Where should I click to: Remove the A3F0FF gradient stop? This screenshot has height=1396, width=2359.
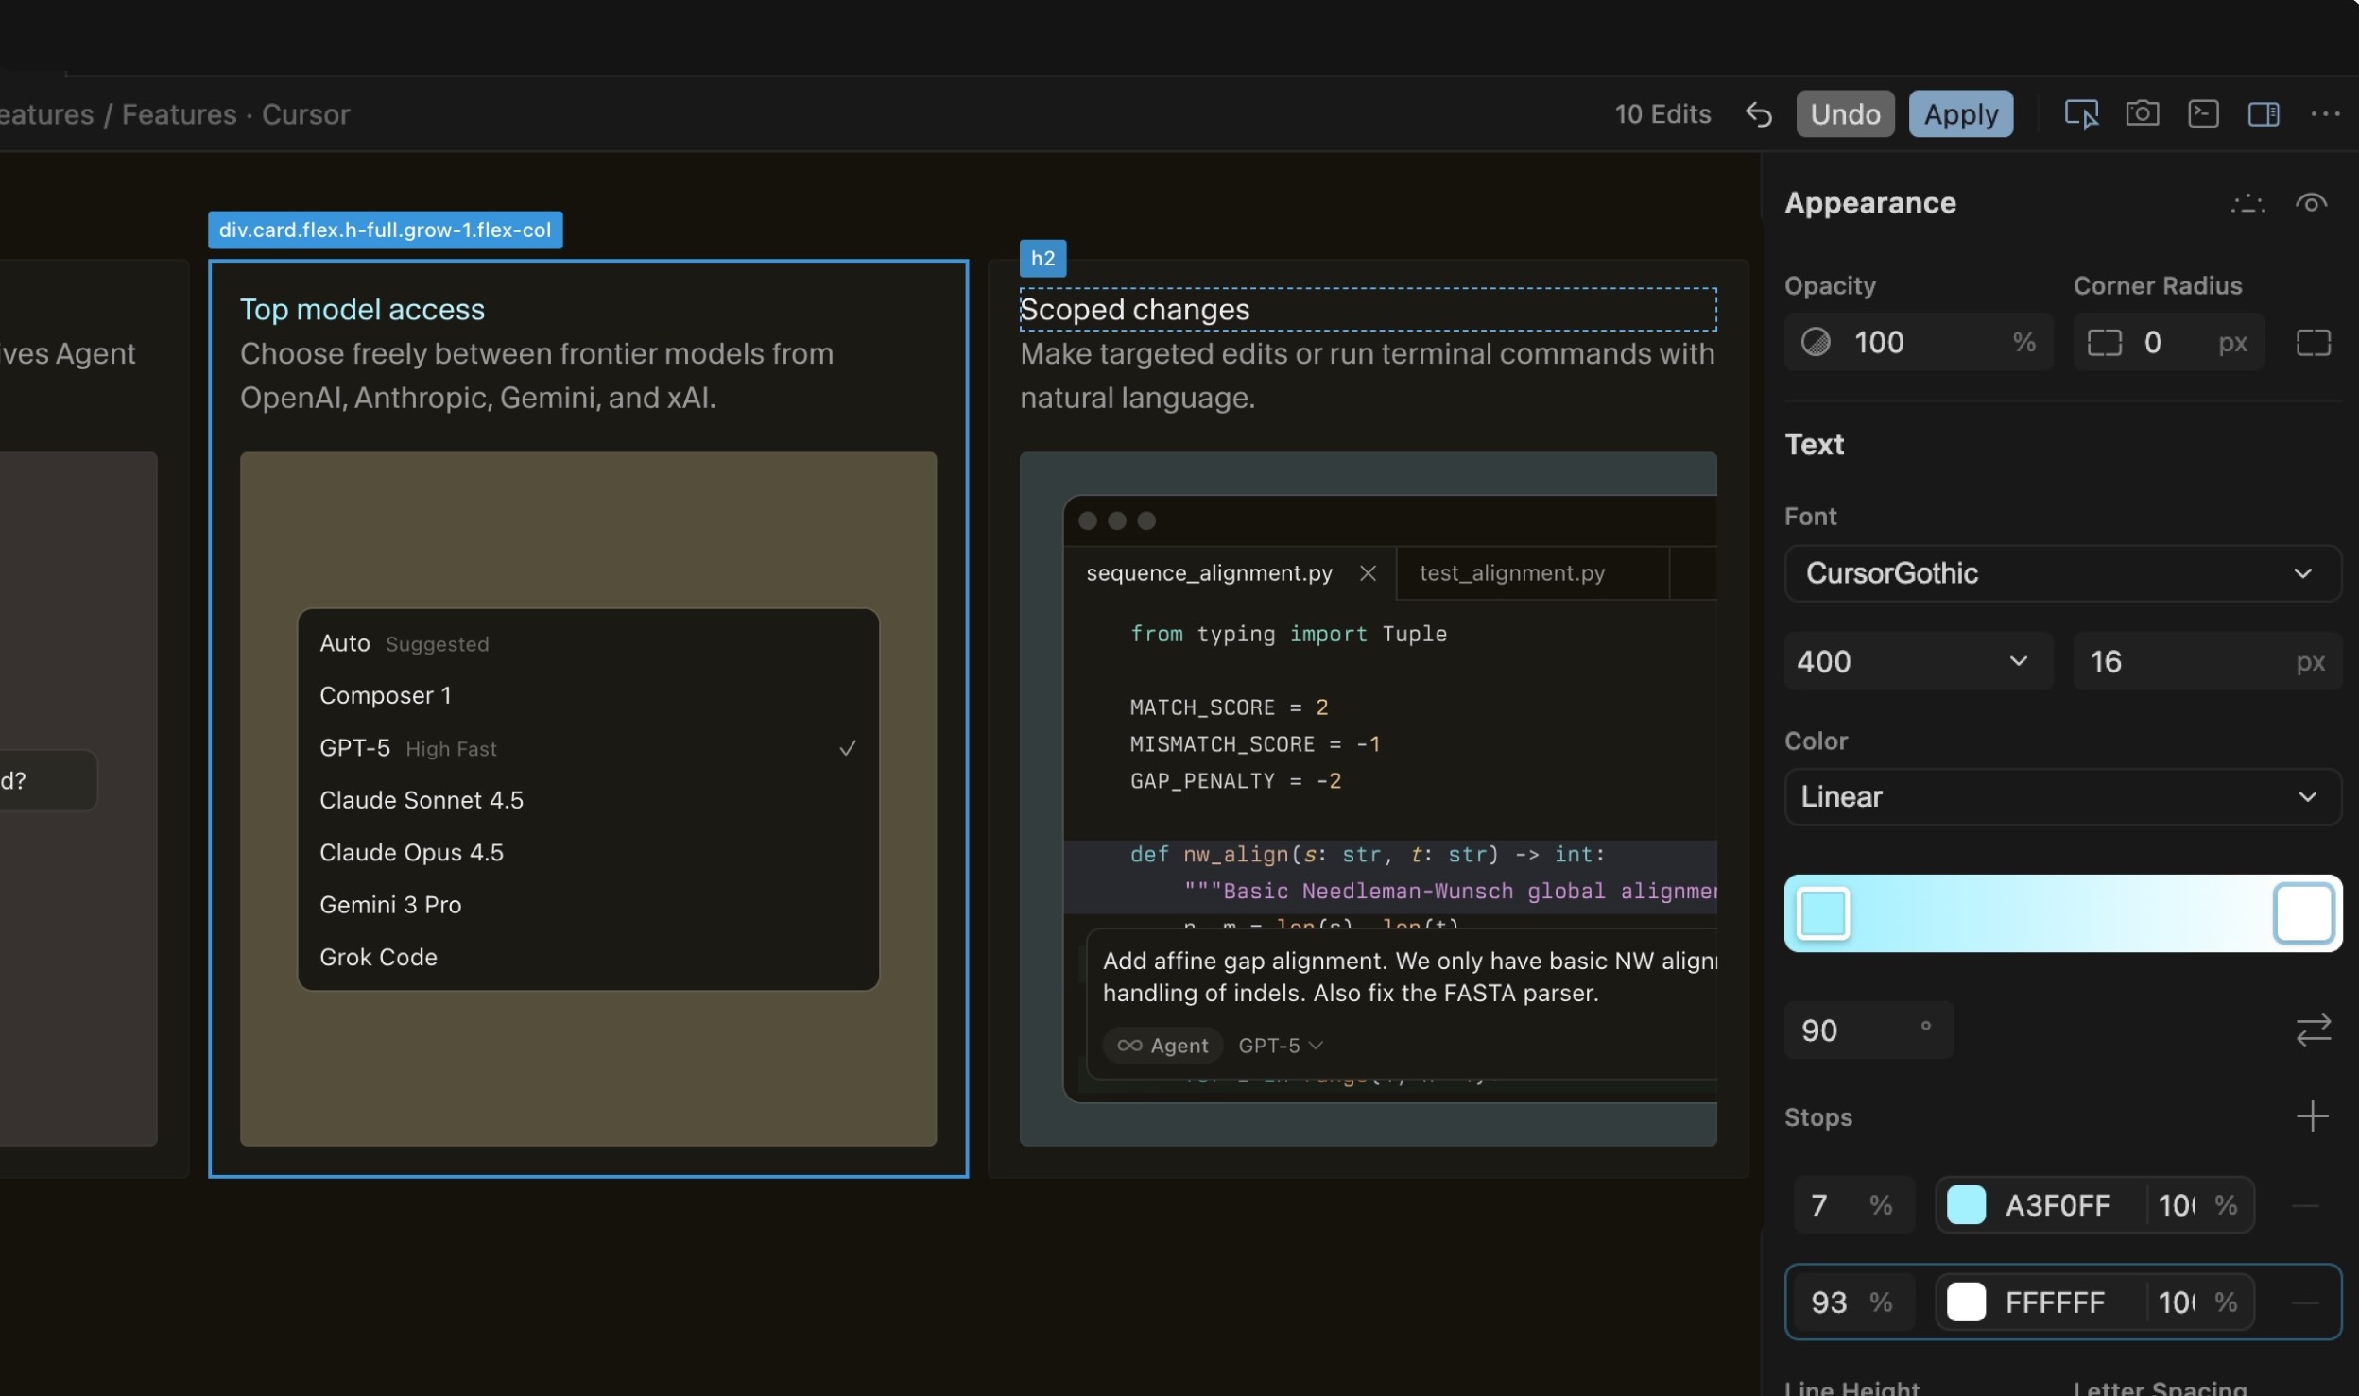[2305, 1205]
